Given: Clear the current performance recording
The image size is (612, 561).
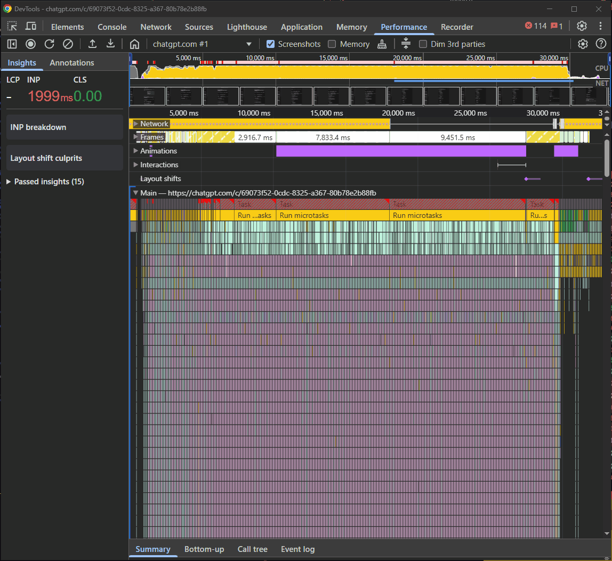Looking at the screenshot, I should [68, 44].
